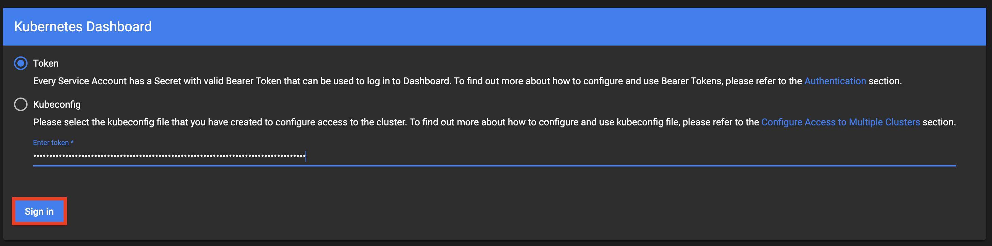Select the Token radio button
The height and width of the screenshot is (246, 992).
coord(21,63)
